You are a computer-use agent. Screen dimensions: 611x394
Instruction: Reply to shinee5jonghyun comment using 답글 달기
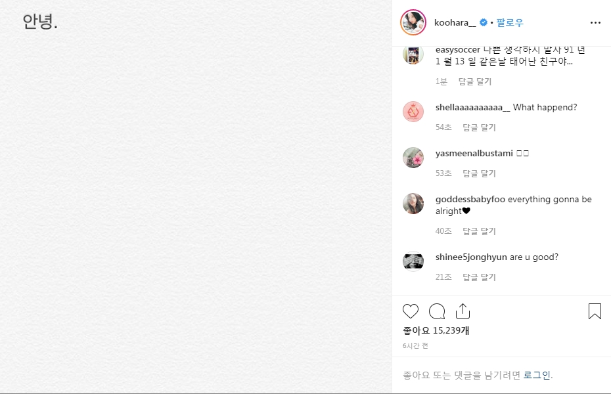479,277
